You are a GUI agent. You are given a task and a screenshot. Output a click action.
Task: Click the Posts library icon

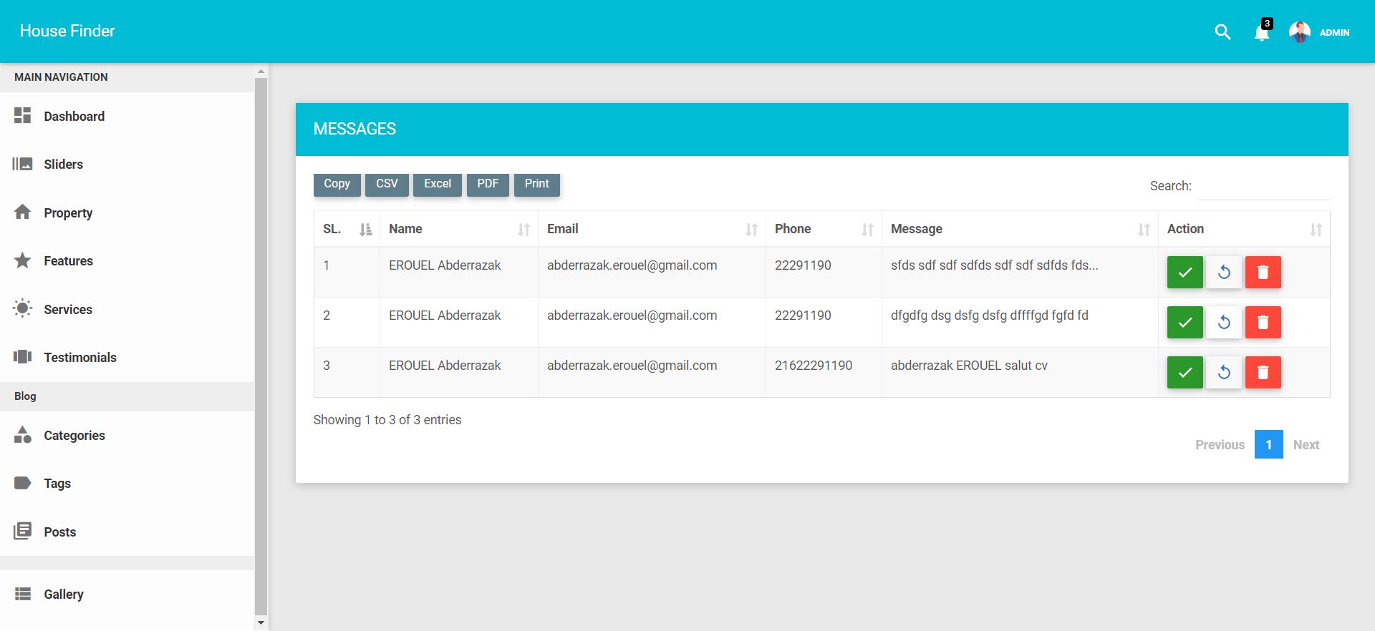(23, 532)
